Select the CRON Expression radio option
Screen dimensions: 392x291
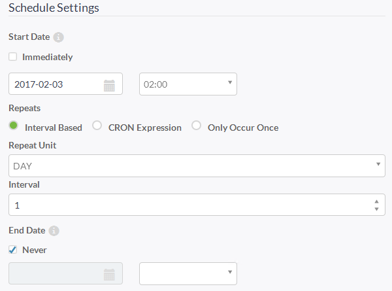click(97, 125)
